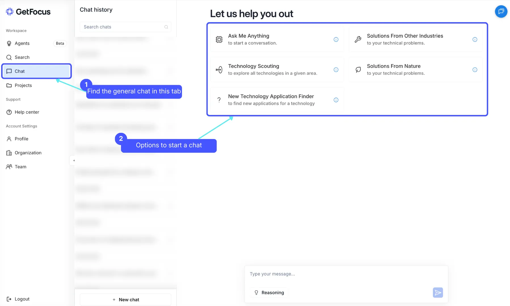
Task: Show info for Solutions From Other Industries
Action: pos(475,39)
